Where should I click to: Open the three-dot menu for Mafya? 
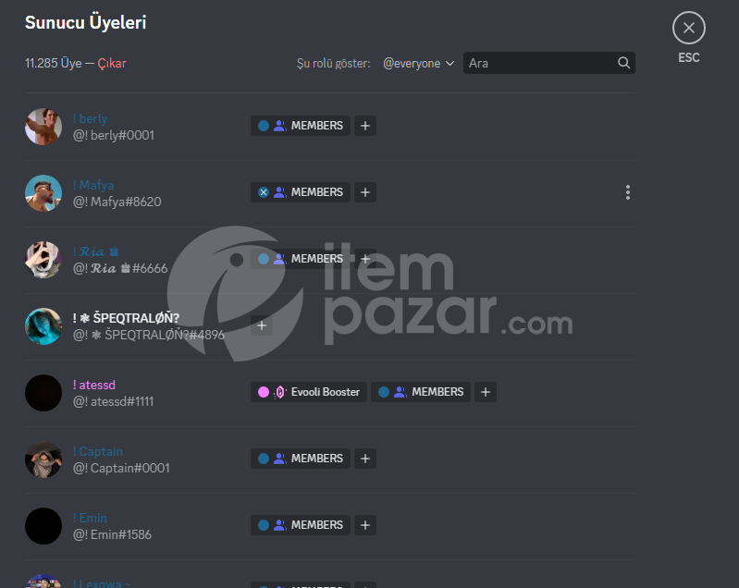(x=628, y=192)
